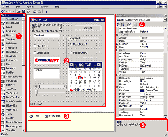Click the ForeColor ControlText color swatch
168x137 pixels.
tap(142, 90)
